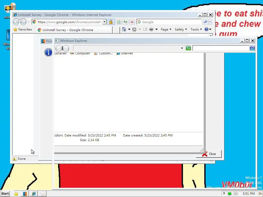
Task: Click the Home icon in IE command bar
Action: pyautogui.click(x=124, y=29)
